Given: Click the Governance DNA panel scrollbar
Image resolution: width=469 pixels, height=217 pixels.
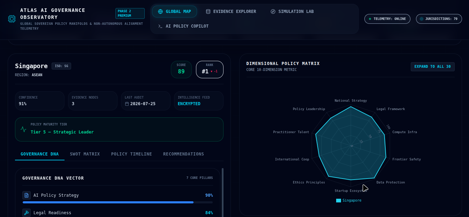Looking at the screenshot, I should point(222,193).
